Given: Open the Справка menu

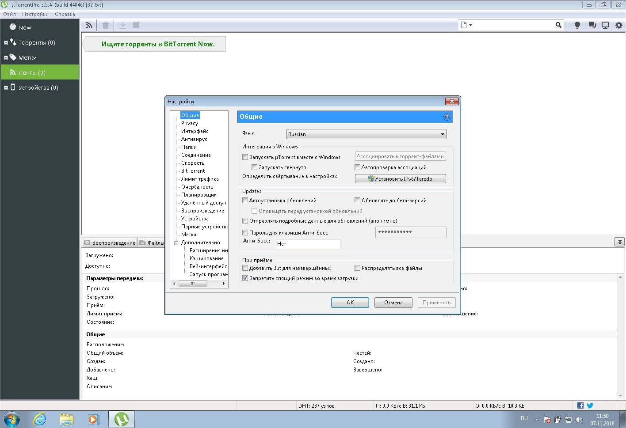Looking at the screenshot, I should tap(65, 14).
